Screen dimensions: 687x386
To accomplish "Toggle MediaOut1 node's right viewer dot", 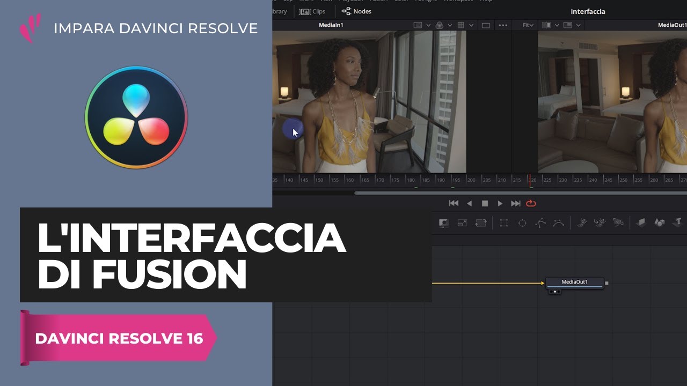I will click(x=559, y=292).
